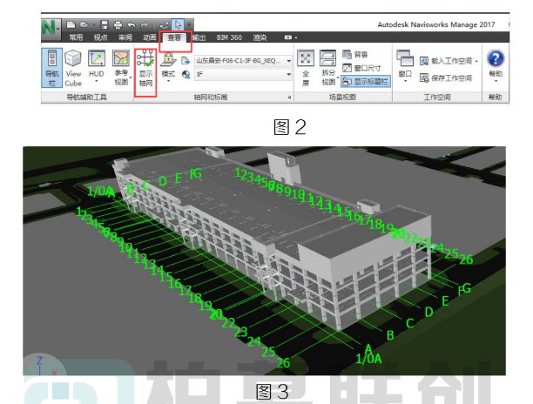Image resolution: width=533 pixels, height=404 pixels.
Task: Switch to the 视点 ribbon tab
Action: 100,37
